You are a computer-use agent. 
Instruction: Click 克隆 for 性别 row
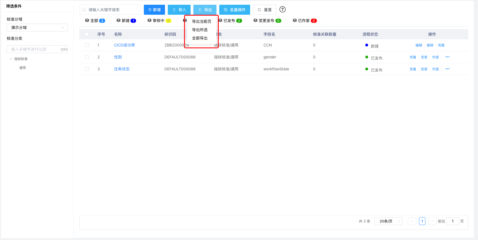coord(413,57)
